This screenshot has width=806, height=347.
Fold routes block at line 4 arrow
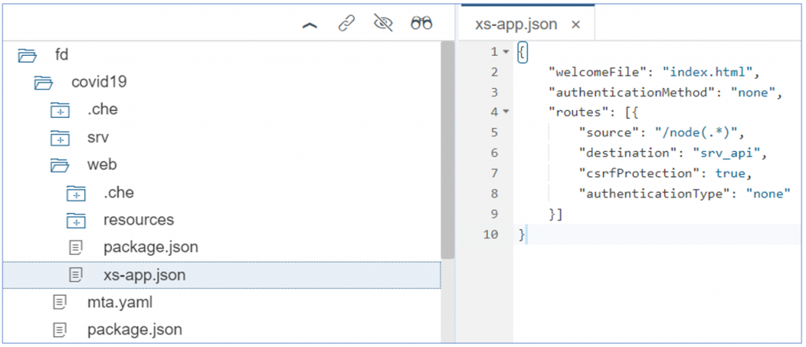click(x=505, y=111)
